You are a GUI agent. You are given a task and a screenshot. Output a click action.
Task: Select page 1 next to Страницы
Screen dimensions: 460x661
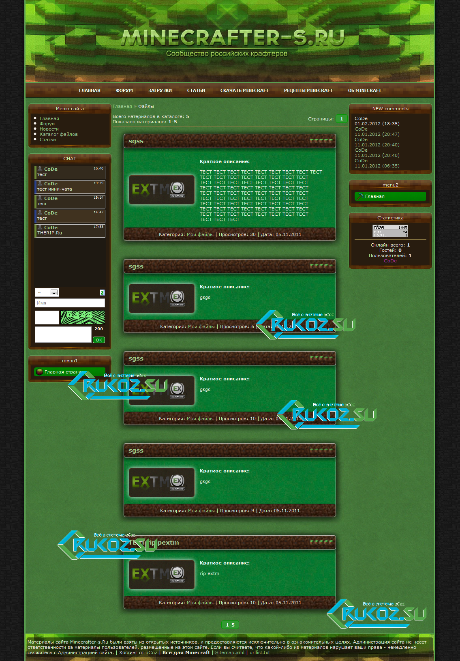pyautogui.click(x=342, y=119)
